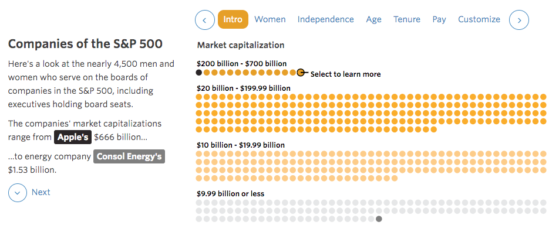This screenshot has width=559, height=249.
Task: Click the Next link
Action: point(41,192)
